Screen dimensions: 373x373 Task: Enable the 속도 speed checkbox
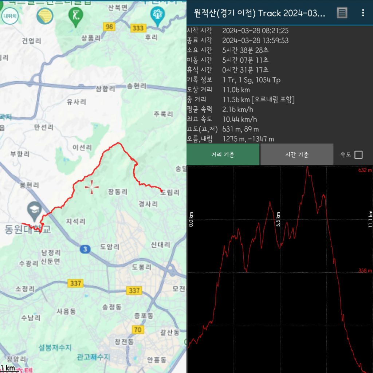click(x=358, y=154)
